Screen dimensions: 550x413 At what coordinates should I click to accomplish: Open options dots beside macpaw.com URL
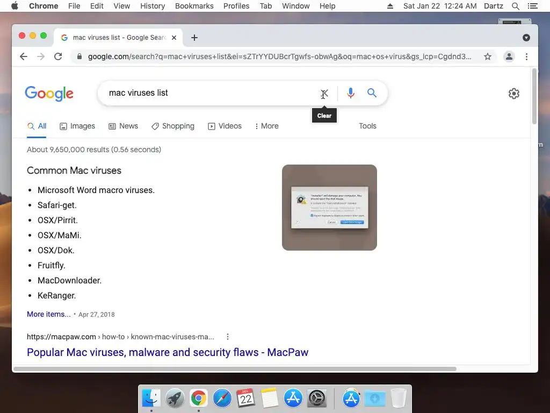click(228, 337)
